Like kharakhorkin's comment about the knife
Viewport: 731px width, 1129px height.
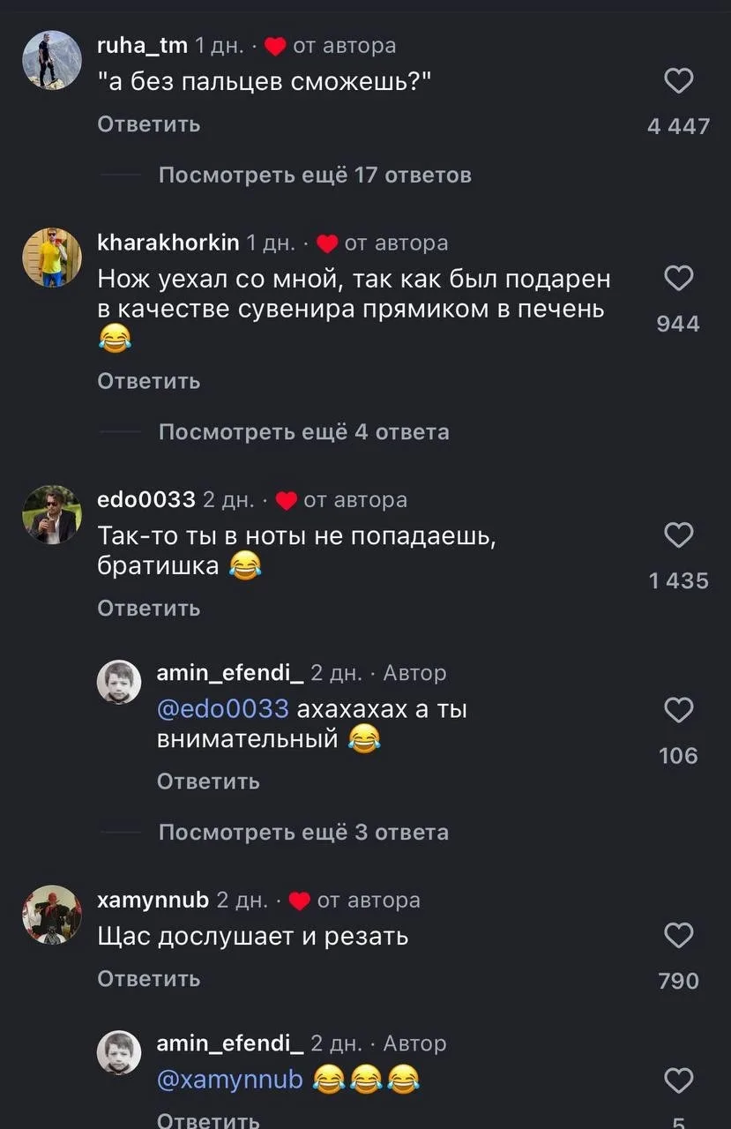678,280
